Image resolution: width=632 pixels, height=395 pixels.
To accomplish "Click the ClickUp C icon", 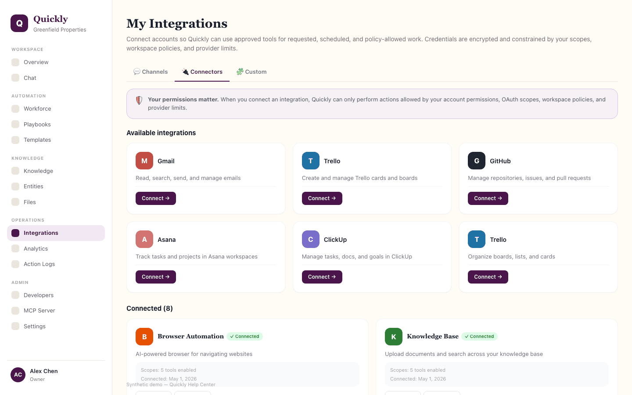I will tap(311, 239).
